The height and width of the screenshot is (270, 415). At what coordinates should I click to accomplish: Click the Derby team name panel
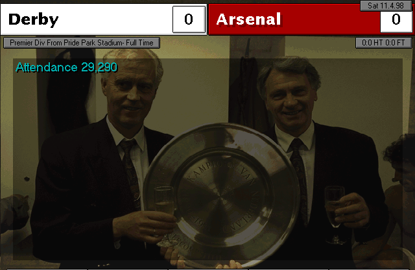(103, 19)
